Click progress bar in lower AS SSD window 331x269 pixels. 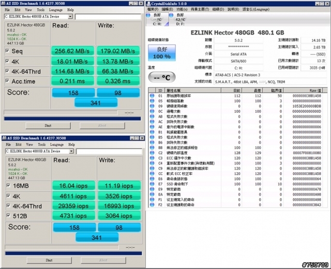tap(73, 253)
